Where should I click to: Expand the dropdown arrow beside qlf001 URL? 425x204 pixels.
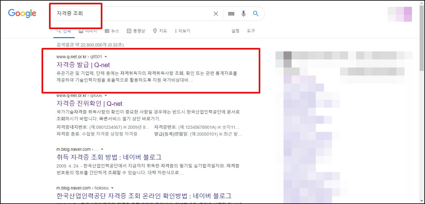pyautogui.click(x=106, y=57)
